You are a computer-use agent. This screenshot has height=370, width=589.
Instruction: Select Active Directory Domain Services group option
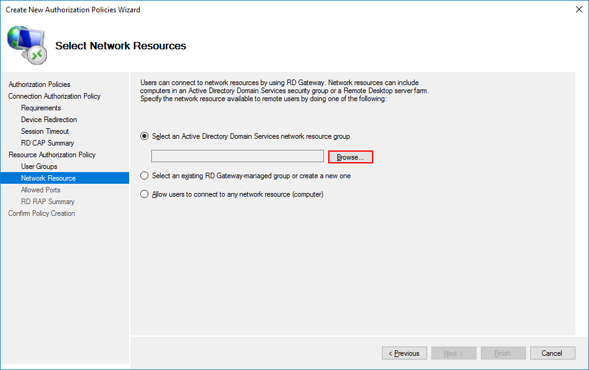145,136
